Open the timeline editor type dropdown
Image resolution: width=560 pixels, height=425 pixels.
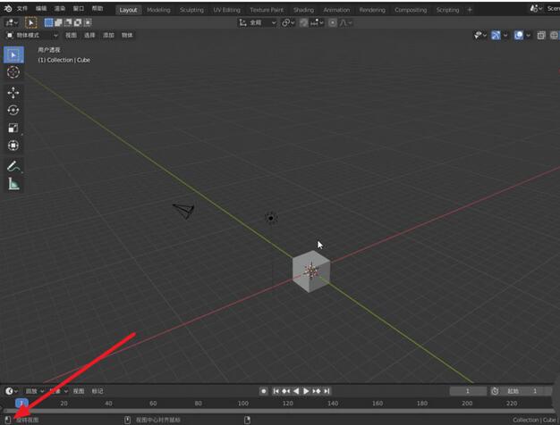(11, 391)
